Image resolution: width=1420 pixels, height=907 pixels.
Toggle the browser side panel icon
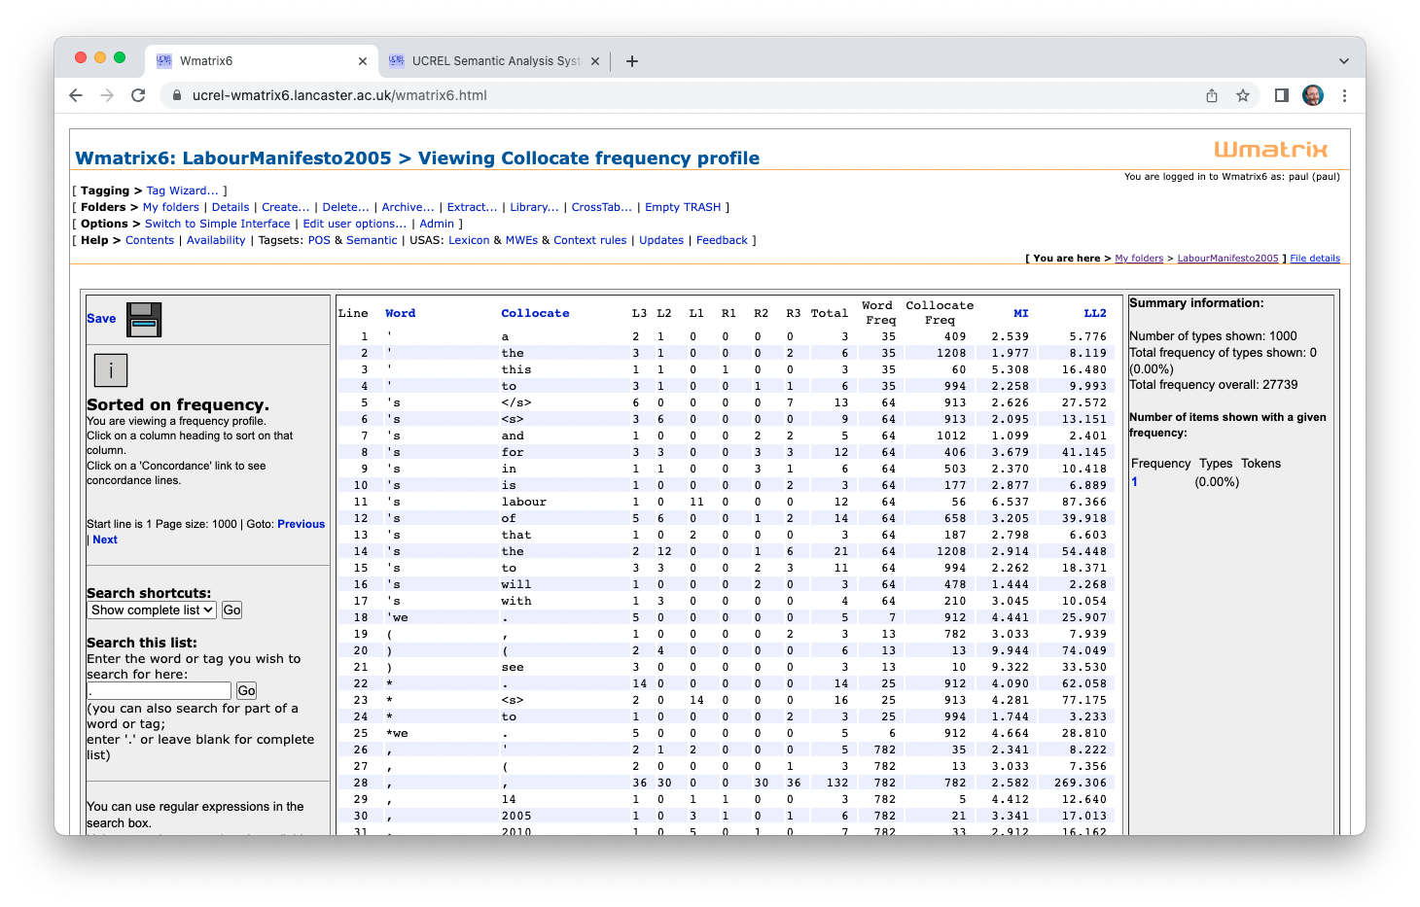(x=1281, y=95)
